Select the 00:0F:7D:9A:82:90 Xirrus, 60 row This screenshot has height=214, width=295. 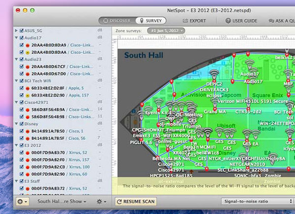tap(62, 174)
